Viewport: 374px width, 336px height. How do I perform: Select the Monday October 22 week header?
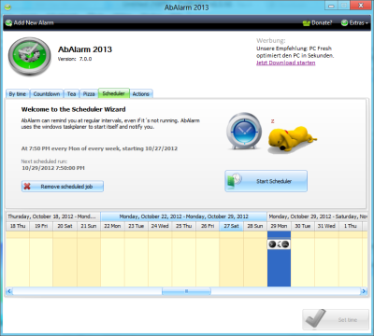183,217
